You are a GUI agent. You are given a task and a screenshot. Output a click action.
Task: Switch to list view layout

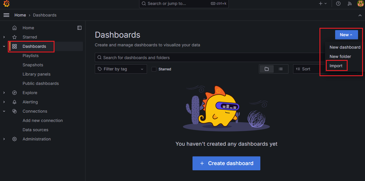[281, 69]
